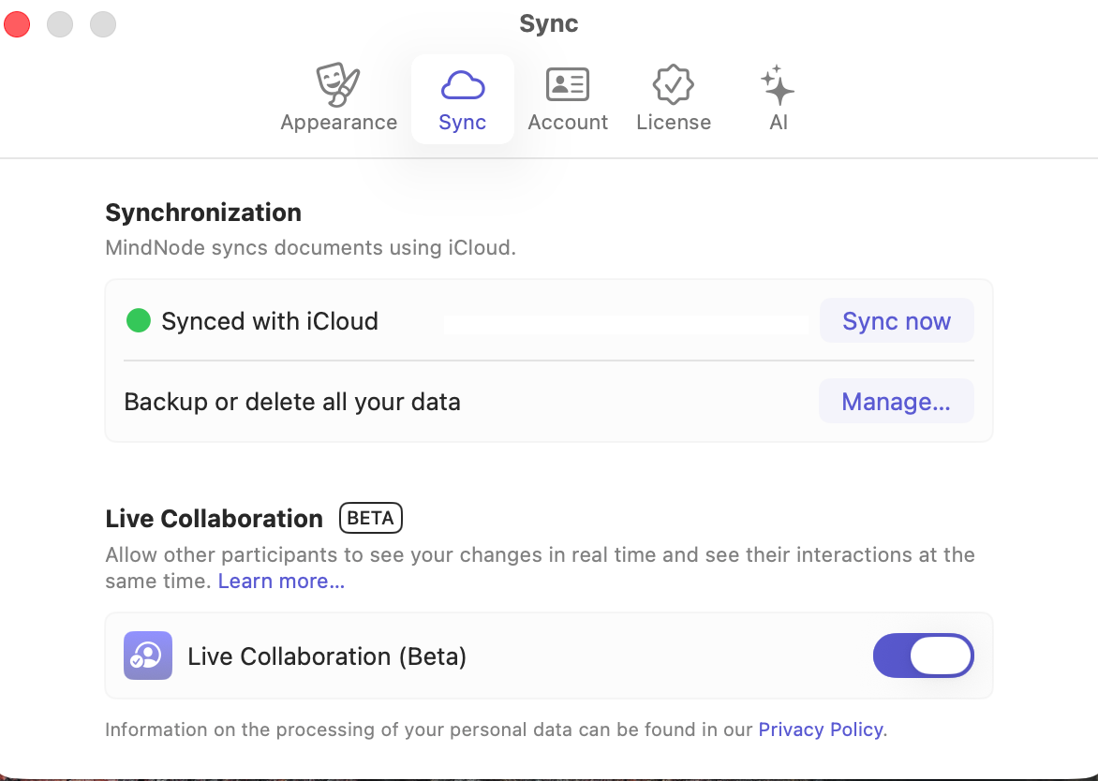Image resolution: width=1098 pixels, height=781 pixels.
Task: Click the BETA badge next to Live Collaboration
Action: [x=370, y=518]
